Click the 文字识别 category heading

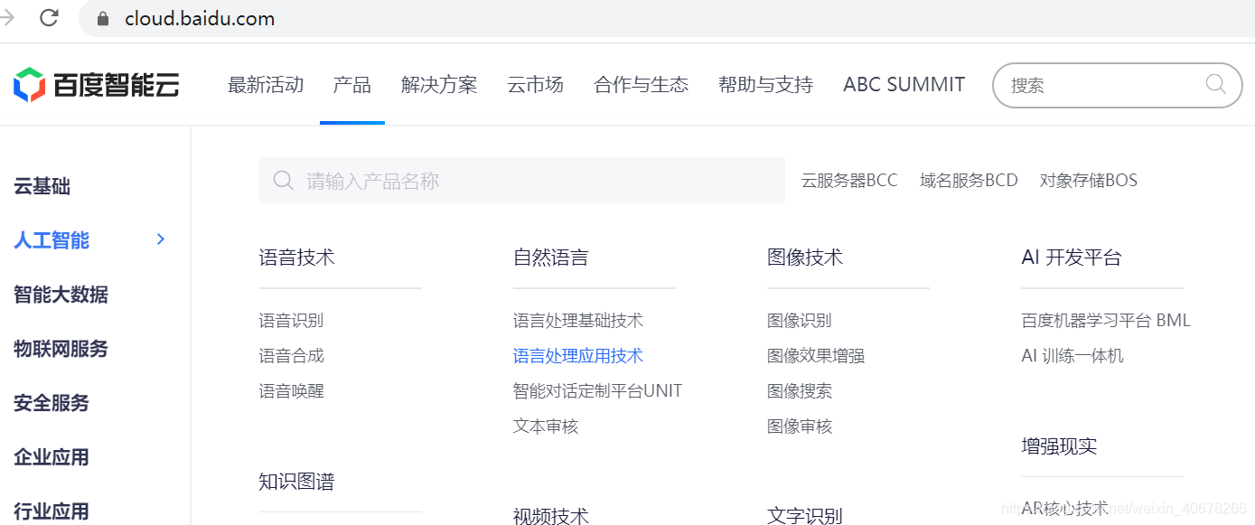click(x=805, y=516)
